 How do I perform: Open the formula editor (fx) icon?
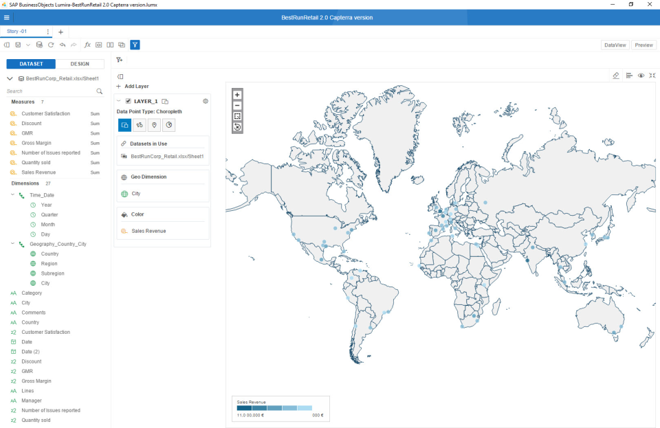click(x=87, y=45)
